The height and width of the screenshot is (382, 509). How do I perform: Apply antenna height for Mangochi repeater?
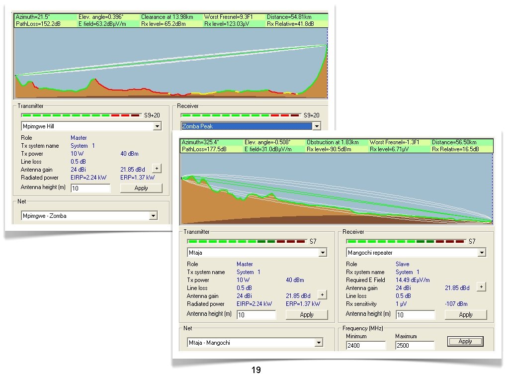[466, 314]
